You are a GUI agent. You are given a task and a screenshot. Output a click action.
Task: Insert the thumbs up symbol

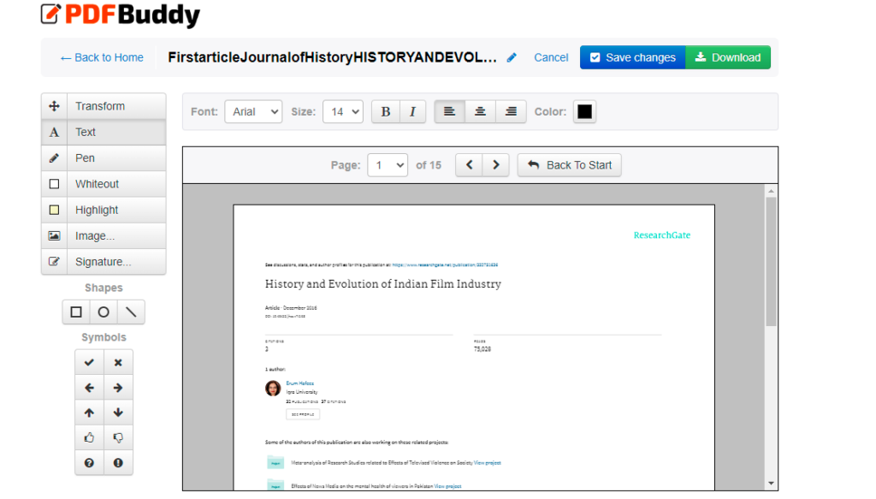click(89, 438)
